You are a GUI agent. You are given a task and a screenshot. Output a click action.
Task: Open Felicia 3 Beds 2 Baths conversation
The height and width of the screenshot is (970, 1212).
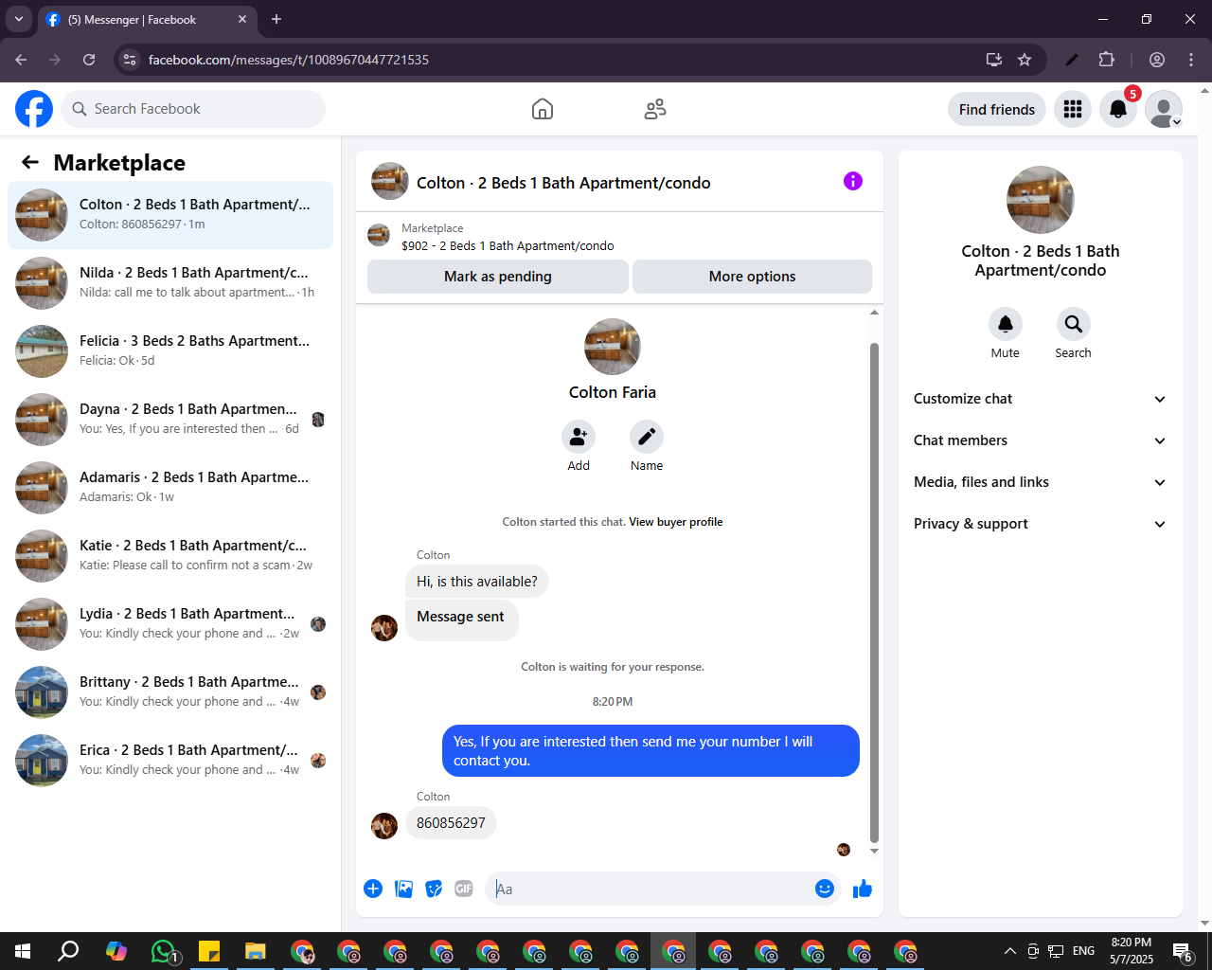[x=170, y=351]
